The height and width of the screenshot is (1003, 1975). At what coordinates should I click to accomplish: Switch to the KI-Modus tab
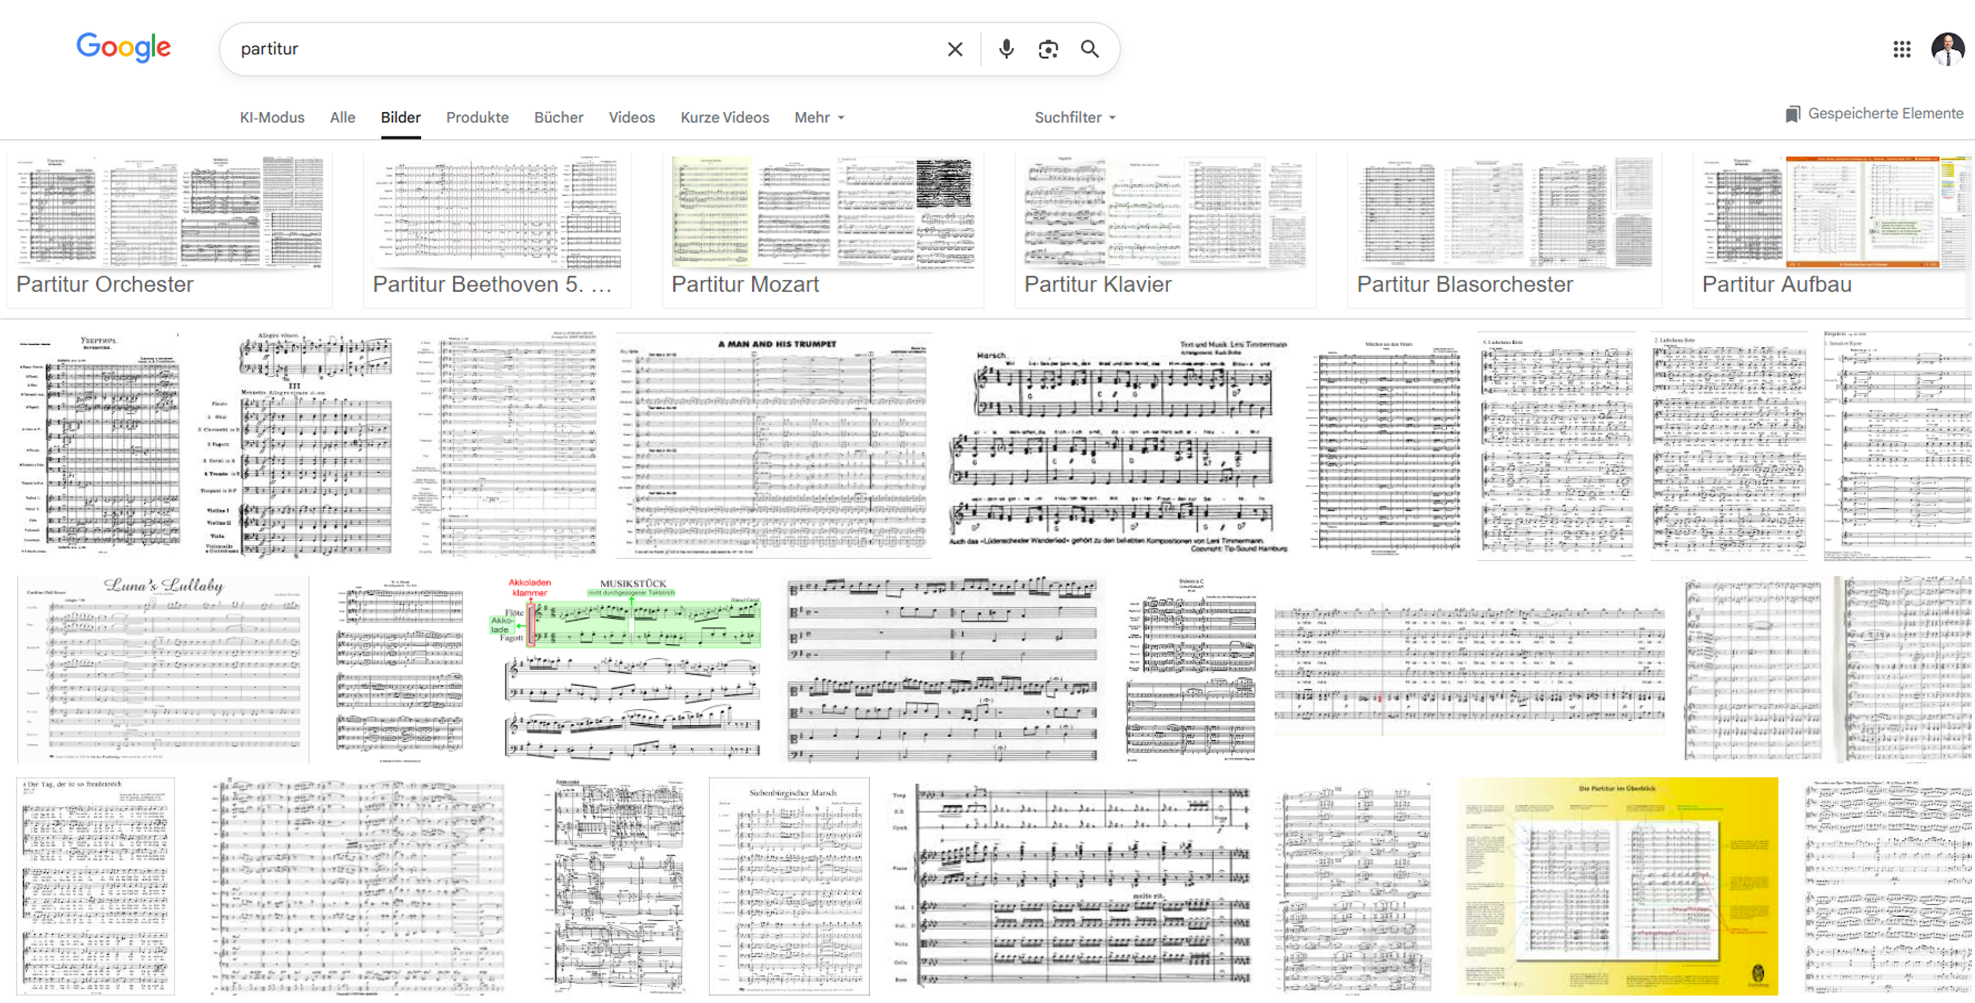(271, 118)
